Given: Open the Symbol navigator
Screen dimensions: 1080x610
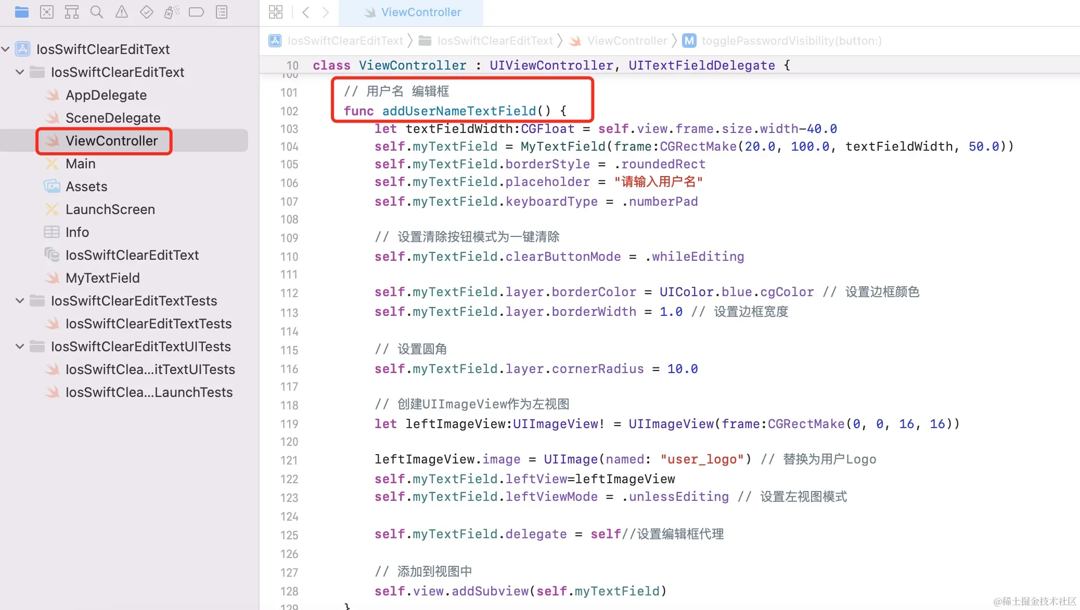Looking at the screenshot, I should click(72, 12).
